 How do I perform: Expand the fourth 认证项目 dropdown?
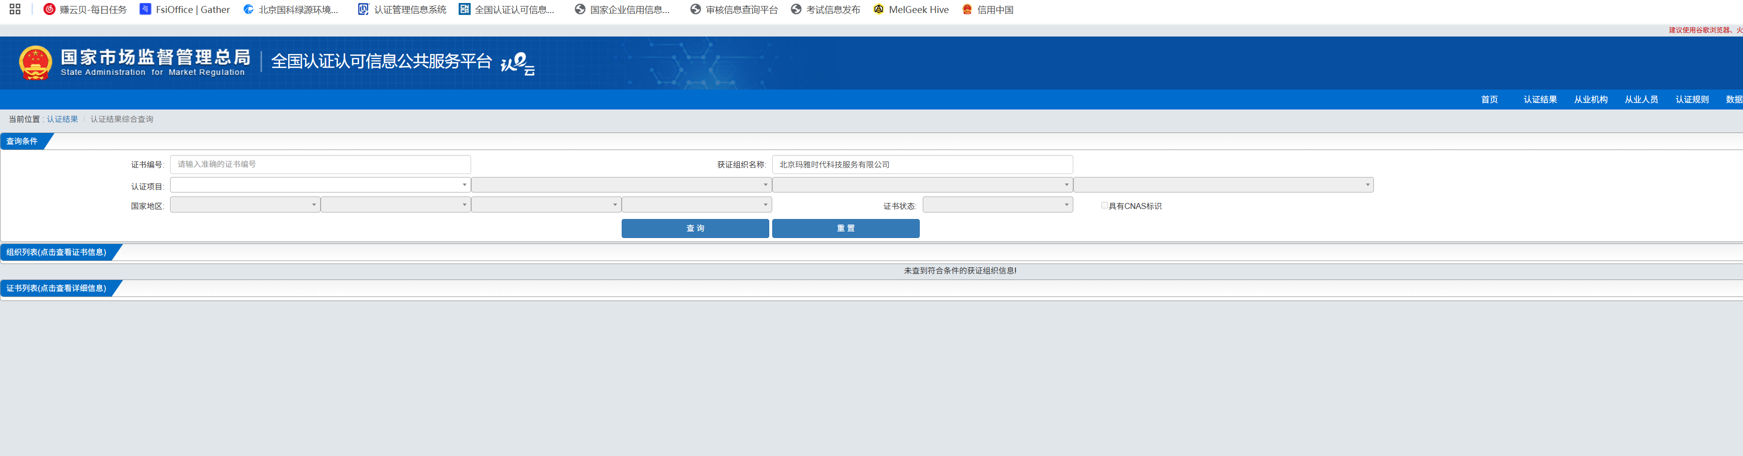pos(1223,184)
